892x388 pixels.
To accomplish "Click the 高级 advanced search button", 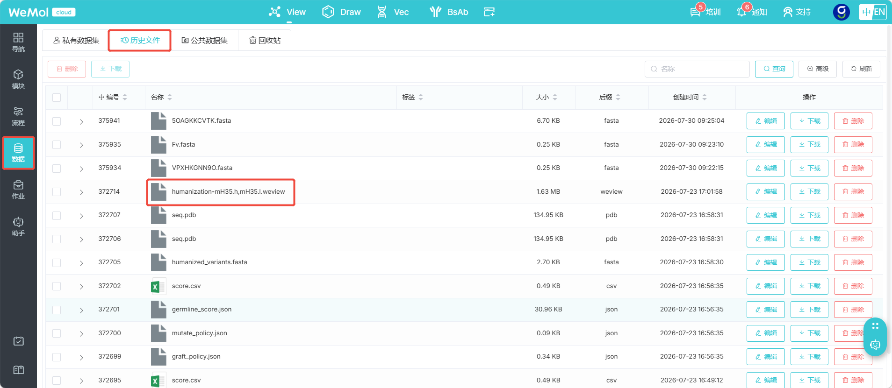I will pyautogui.click(x=817, y=69).
